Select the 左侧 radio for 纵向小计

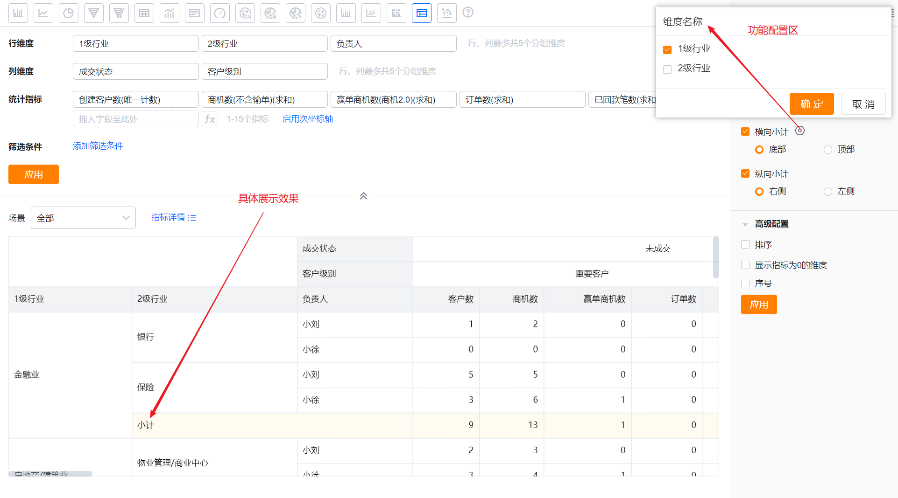(x=828, y=191)
